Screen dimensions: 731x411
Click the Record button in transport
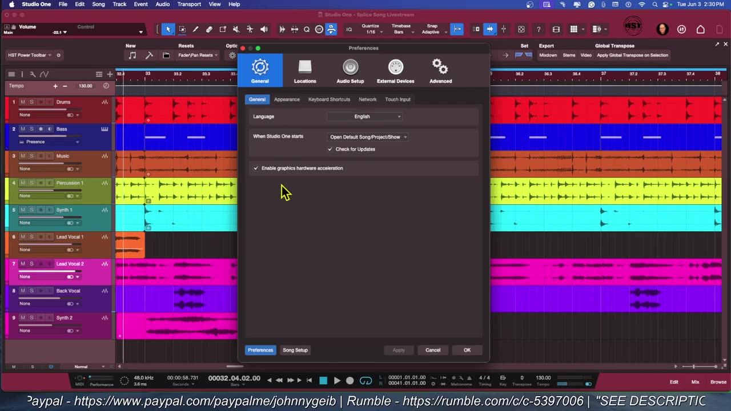350,380
